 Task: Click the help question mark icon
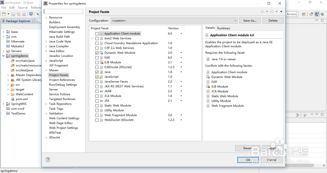click(48, 160)
